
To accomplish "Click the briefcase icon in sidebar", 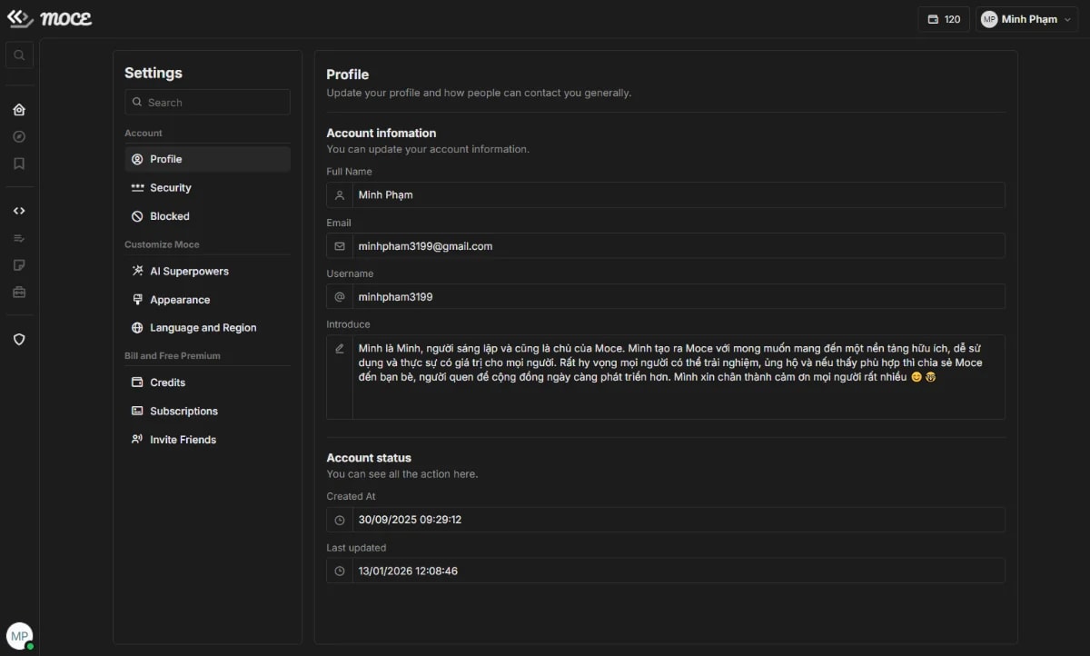I will (19, 293).
